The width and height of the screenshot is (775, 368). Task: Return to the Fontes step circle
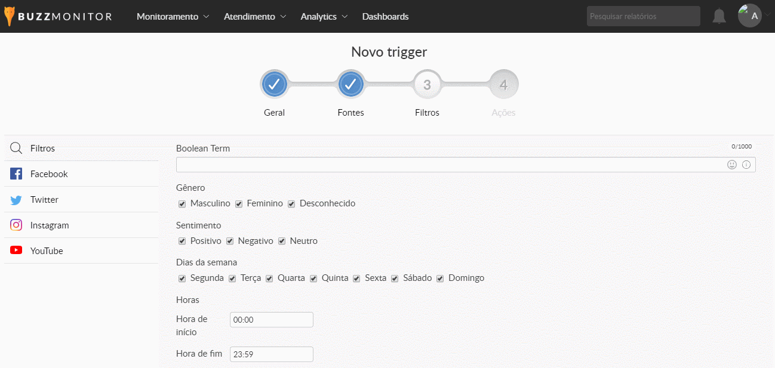coord(350,85)
